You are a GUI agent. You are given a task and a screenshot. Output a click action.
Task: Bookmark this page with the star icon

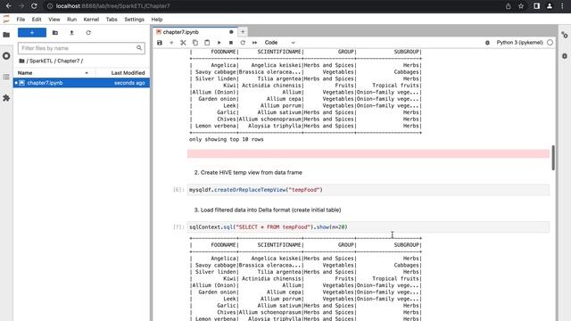point(521,6)
